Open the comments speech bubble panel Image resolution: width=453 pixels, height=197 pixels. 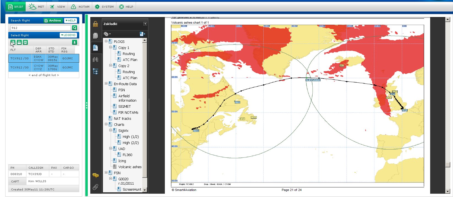tap(95, 175)
